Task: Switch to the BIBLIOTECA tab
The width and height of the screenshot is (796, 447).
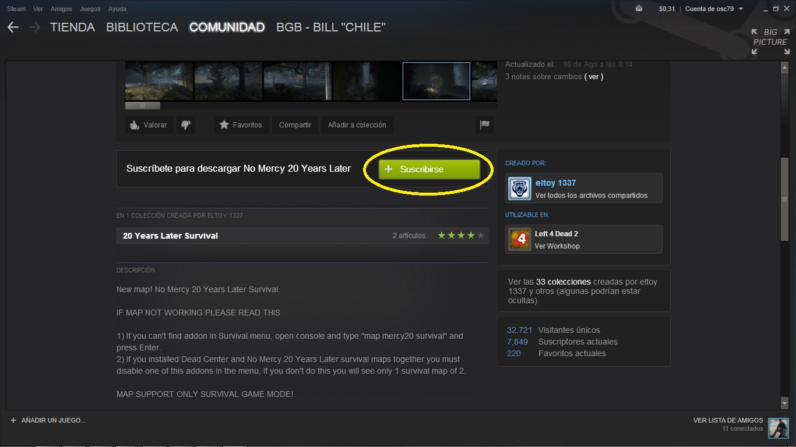Action: click(x=142, y=27)
